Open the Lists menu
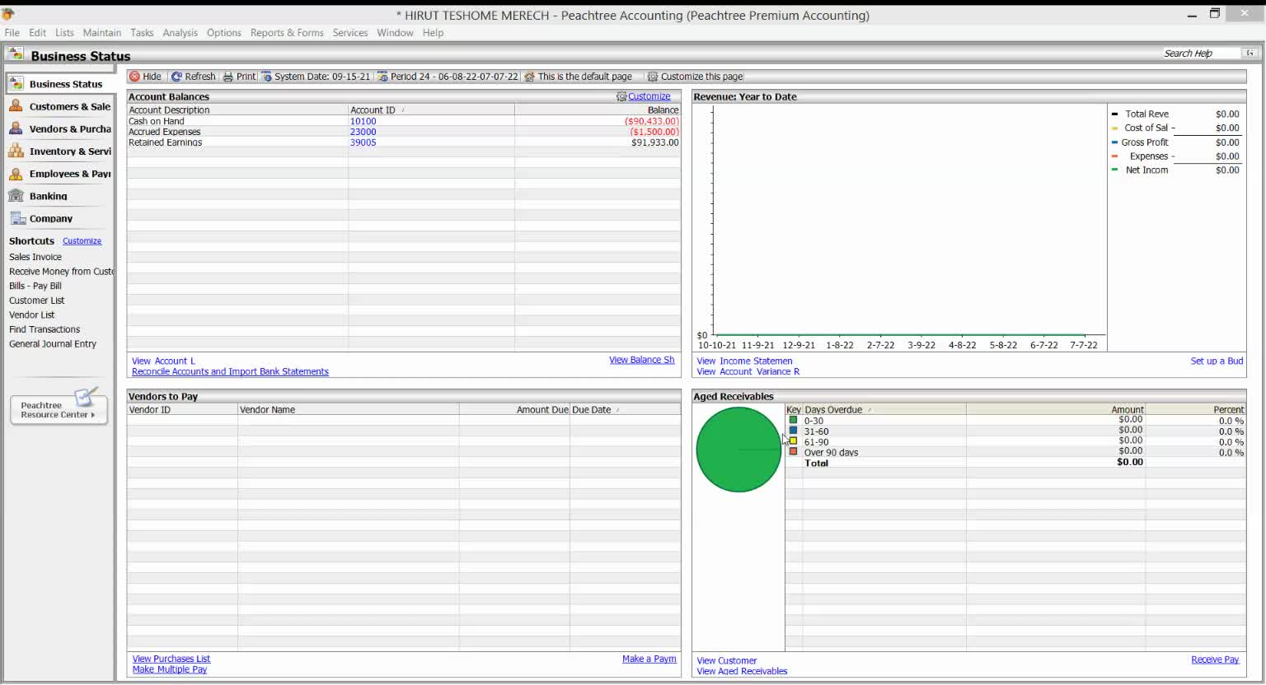1266x685 pixels. (x=64, y=33)
